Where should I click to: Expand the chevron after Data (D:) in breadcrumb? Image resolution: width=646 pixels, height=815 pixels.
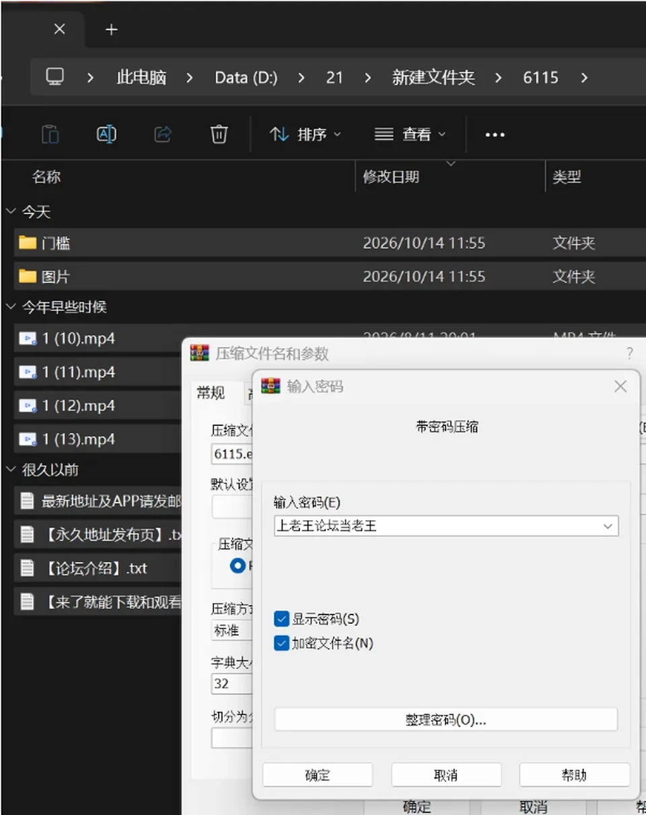(x=301, y=77)
